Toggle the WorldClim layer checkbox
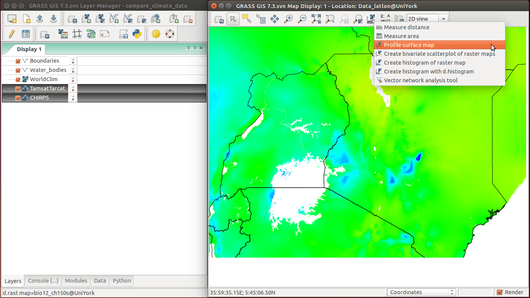Image resolution: width=530 pixels, height=298 pixels. click(18, 79)
